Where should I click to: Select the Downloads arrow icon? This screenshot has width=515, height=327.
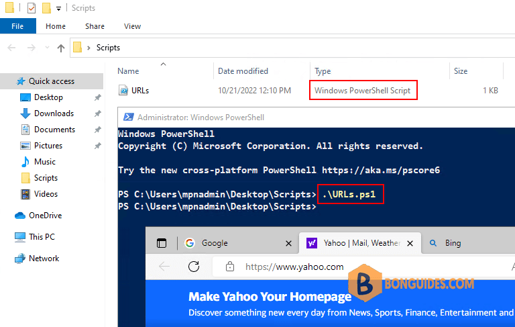coord(25,113)
